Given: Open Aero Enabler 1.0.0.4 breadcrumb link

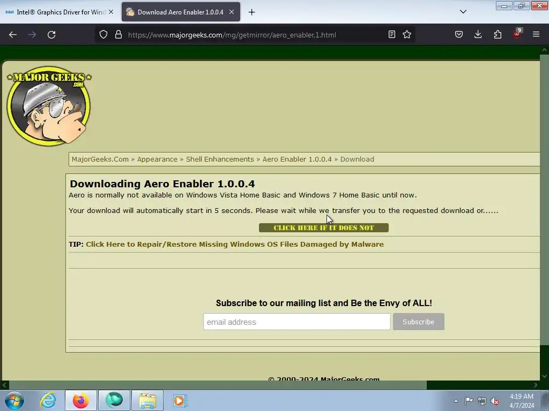Looking at the screenshot, I should coord(297,159).
